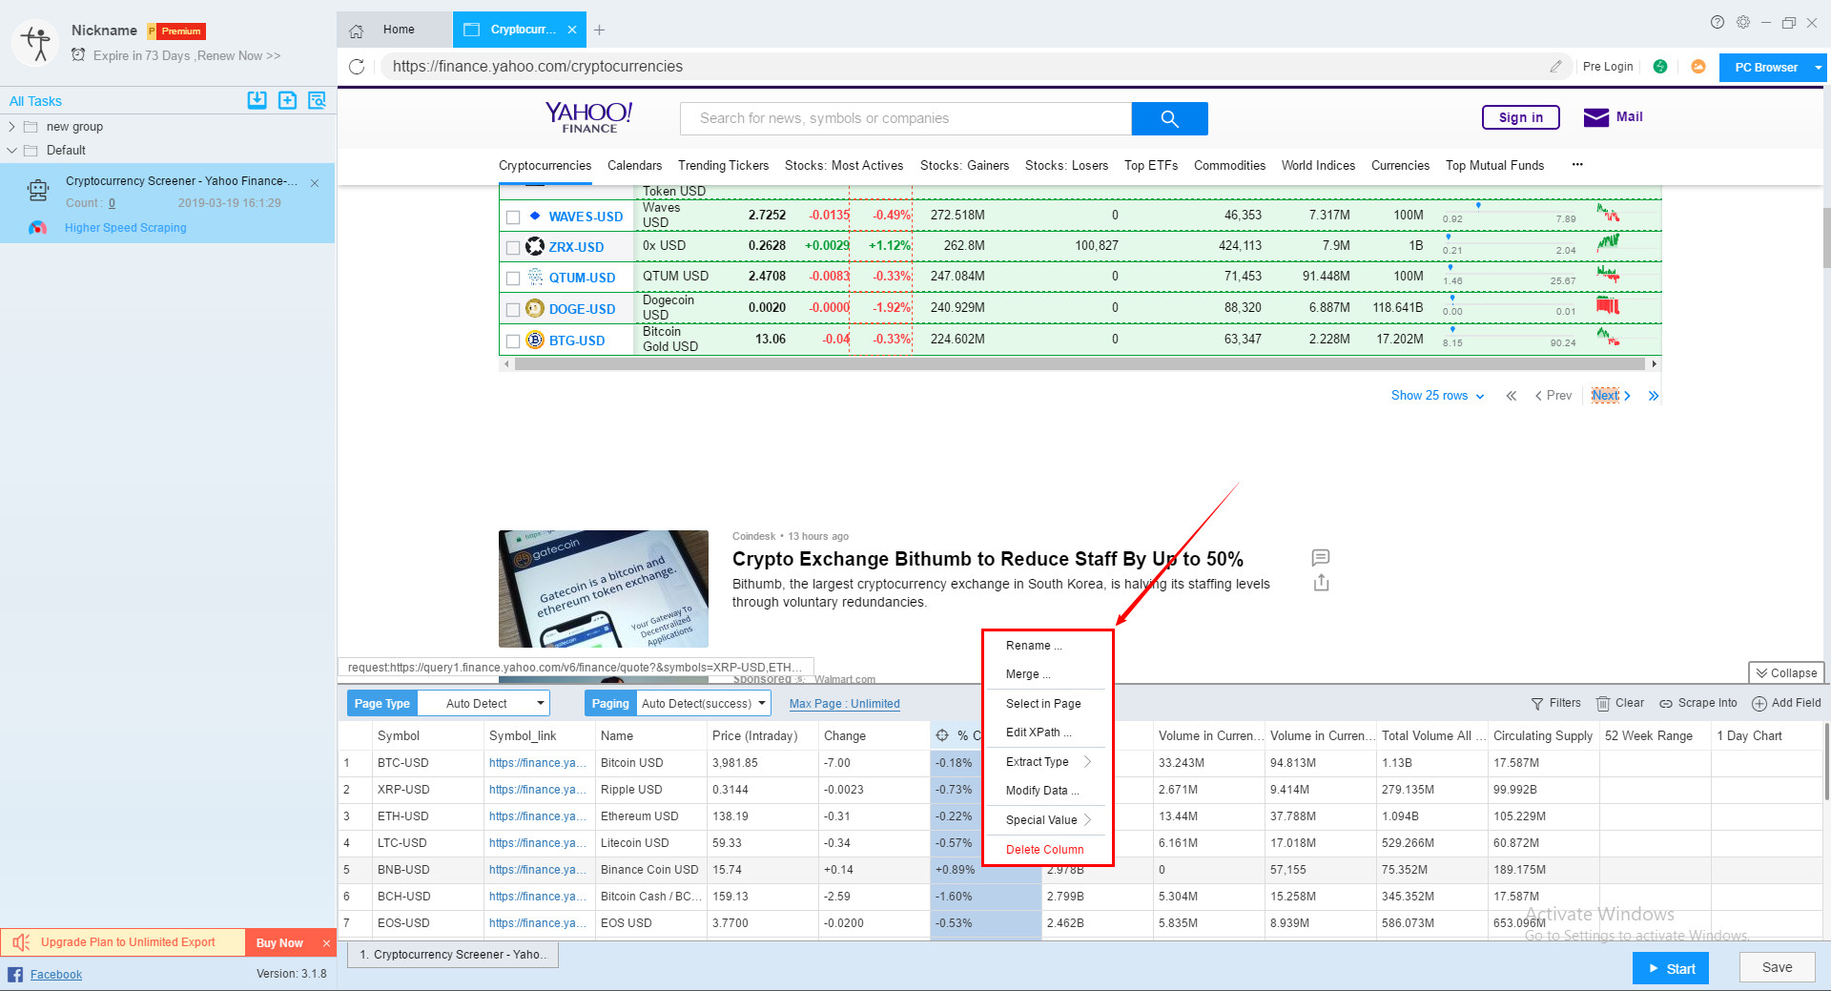
Task: Click the Start button
Action: point(1671,968)
